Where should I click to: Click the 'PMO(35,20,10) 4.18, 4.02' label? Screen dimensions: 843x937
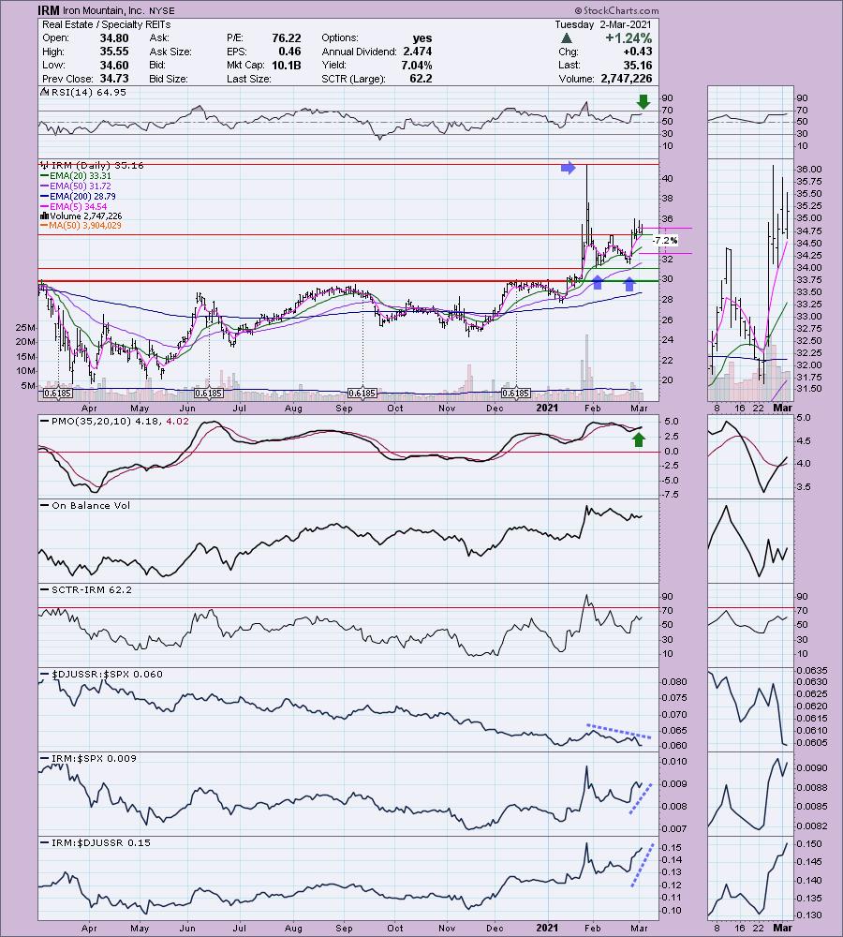click(x=120, y=422)
